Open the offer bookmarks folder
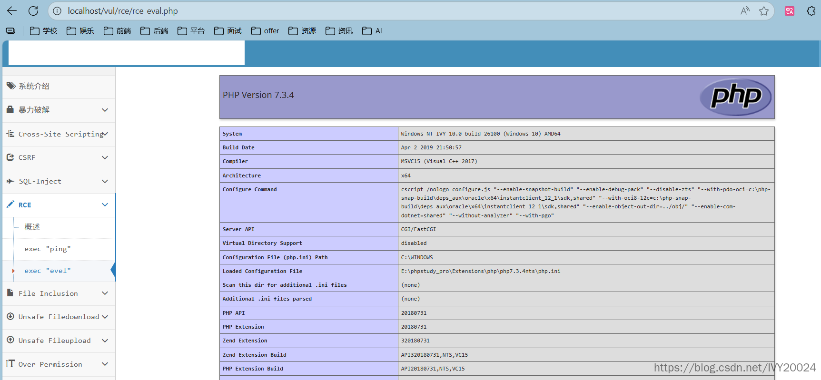 265,31
